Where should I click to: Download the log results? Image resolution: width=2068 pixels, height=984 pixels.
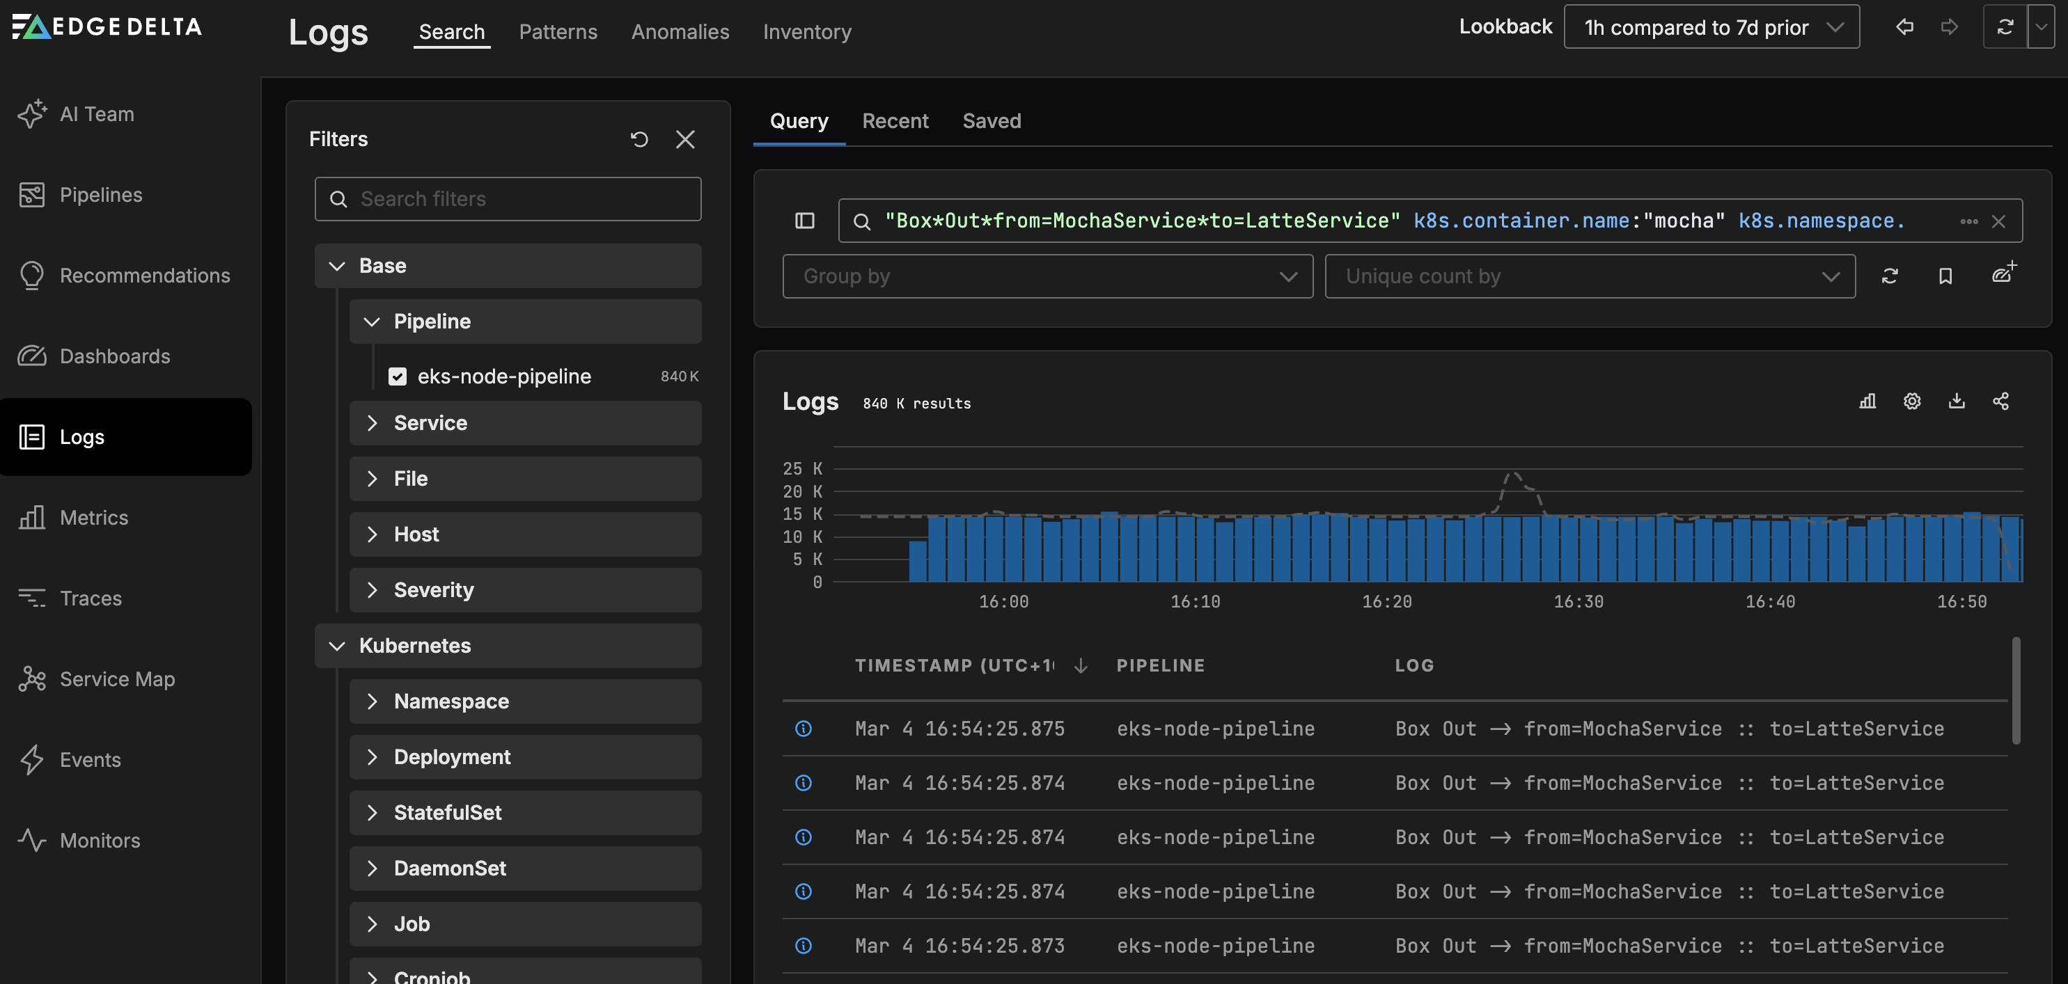click(x=1957, y=401)
